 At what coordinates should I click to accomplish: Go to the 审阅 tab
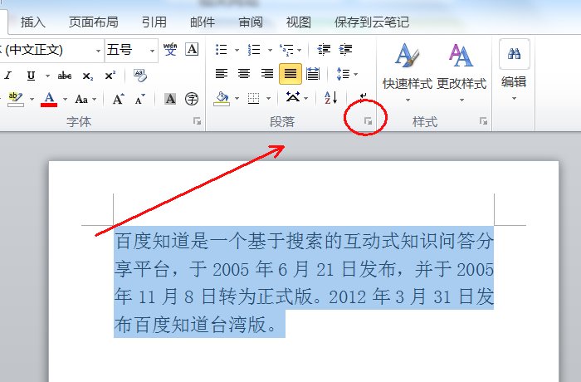click(x=251, y=22)
